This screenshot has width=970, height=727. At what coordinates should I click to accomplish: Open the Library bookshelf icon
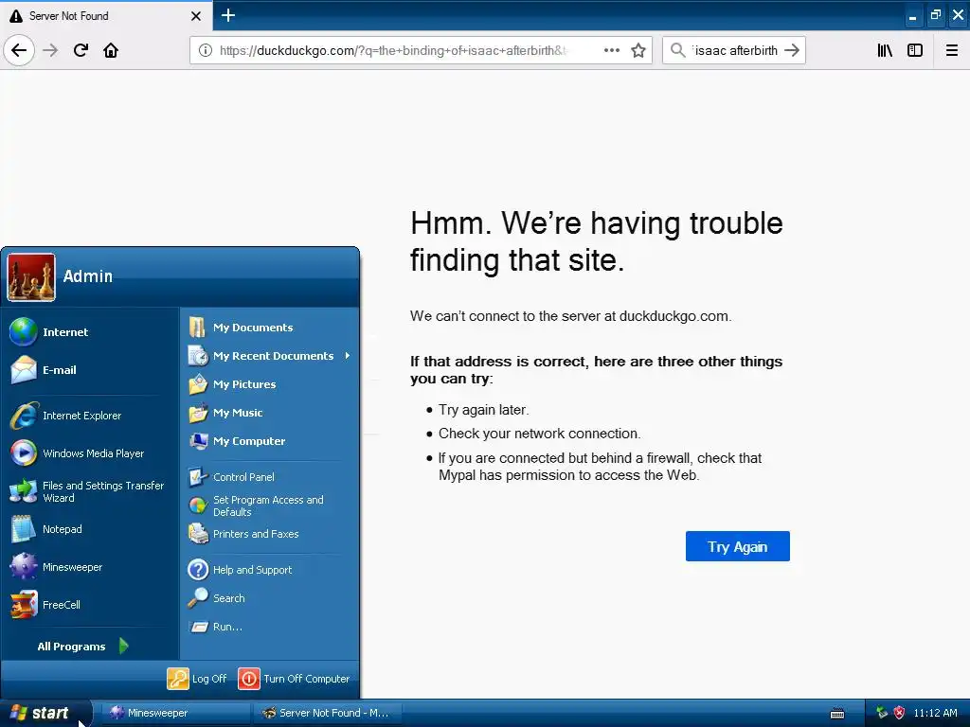[x=885, y=50]
